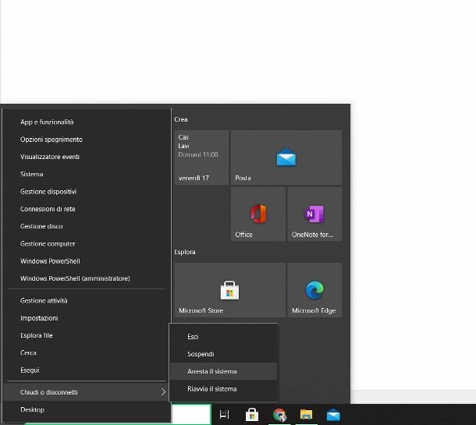Viewport: 476px width, 425px height.
Task: Choose the Cerca entry
Action: (87, 352)
